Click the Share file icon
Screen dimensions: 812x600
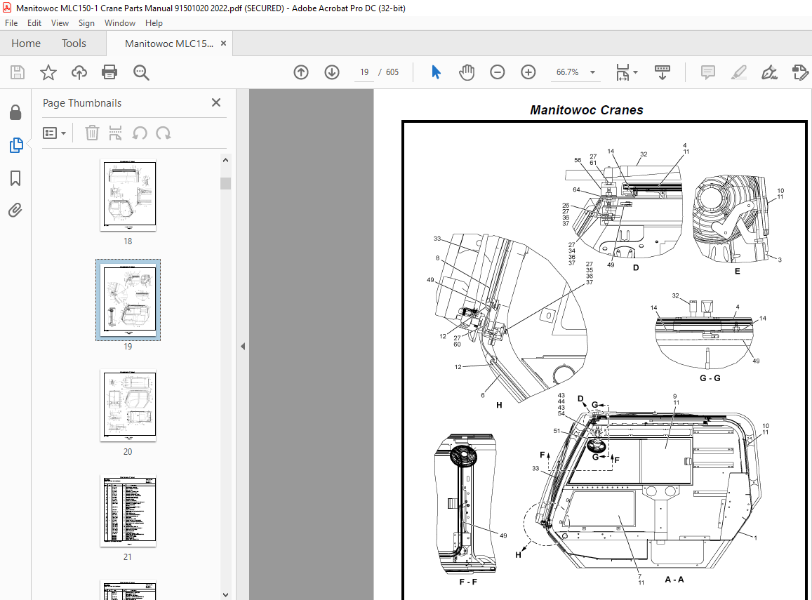[x=800, y=72]
